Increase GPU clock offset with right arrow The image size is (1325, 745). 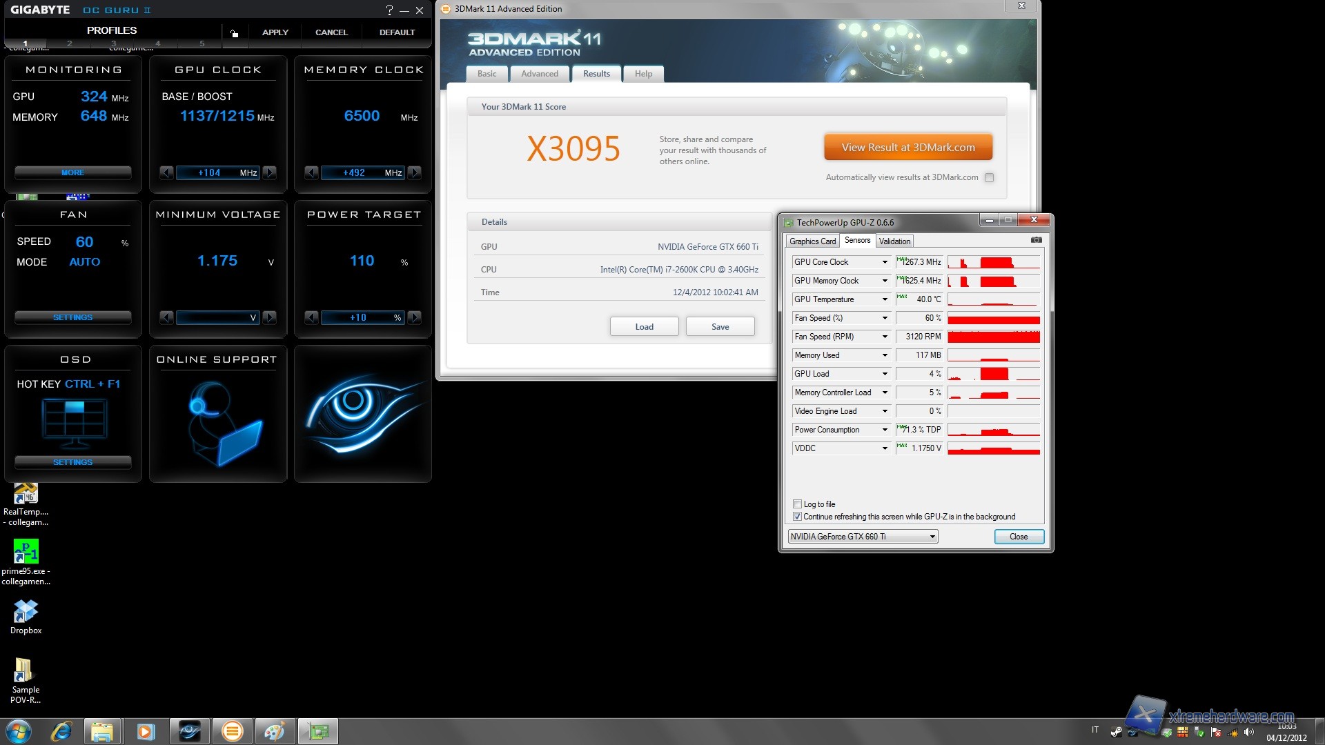[271, 172]
